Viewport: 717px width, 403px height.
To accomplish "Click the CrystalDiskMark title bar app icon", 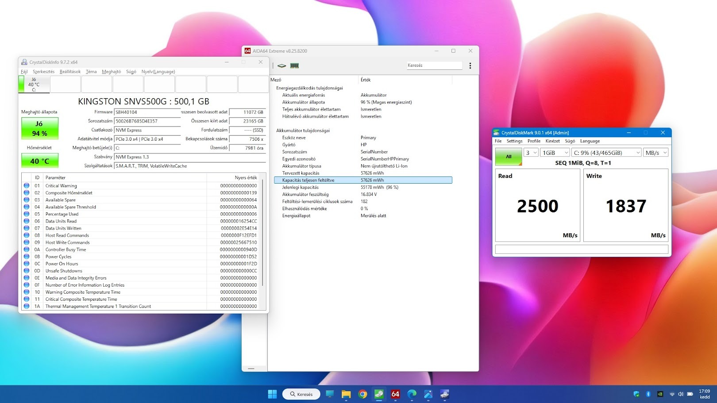I will pos(497,133).
